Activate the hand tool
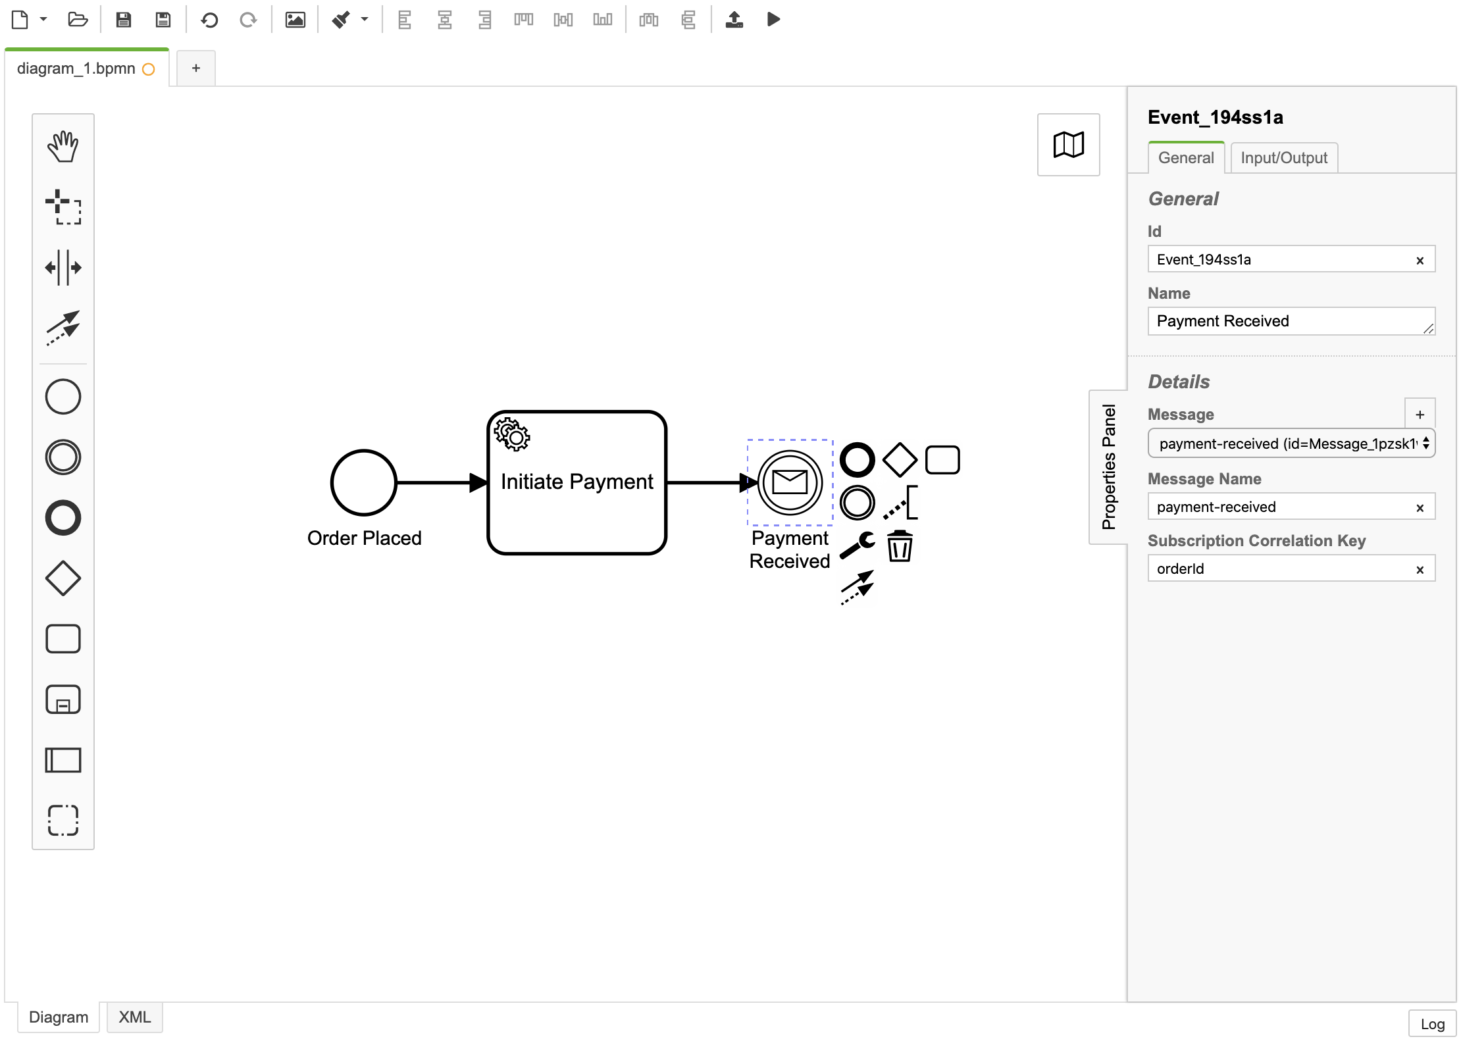The height and width of the screenshot is (1041, 1461). [x=63, y=146]
